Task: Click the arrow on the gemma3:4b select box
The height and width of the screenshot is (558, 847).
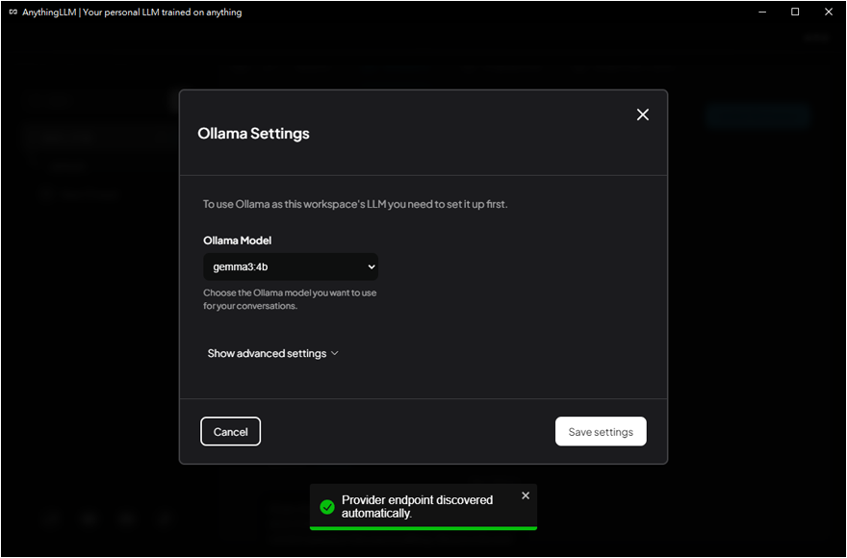Action: coord(372,267)
